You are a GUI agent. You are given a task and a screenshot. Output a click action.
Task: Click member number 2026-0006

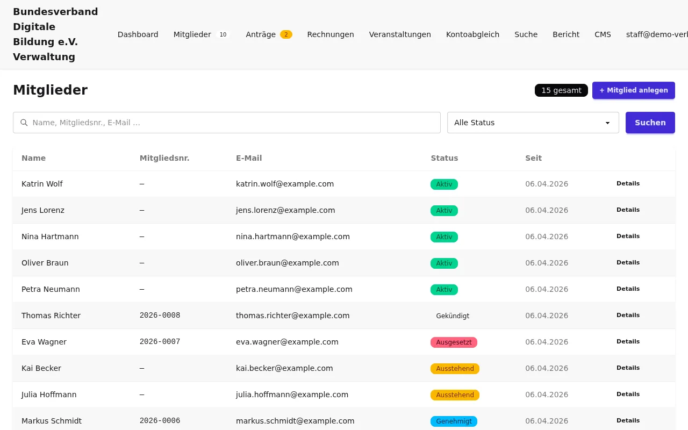point(160,421)
